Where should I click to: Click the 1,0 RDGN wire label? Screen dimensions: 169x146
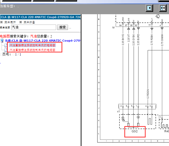coord(148,94)
